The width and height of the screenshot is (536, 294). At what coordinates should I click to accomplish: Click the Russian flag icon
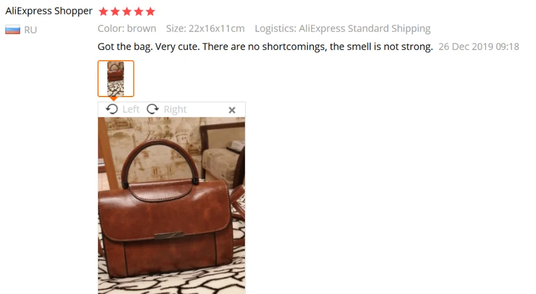click(x=13, y=30)
